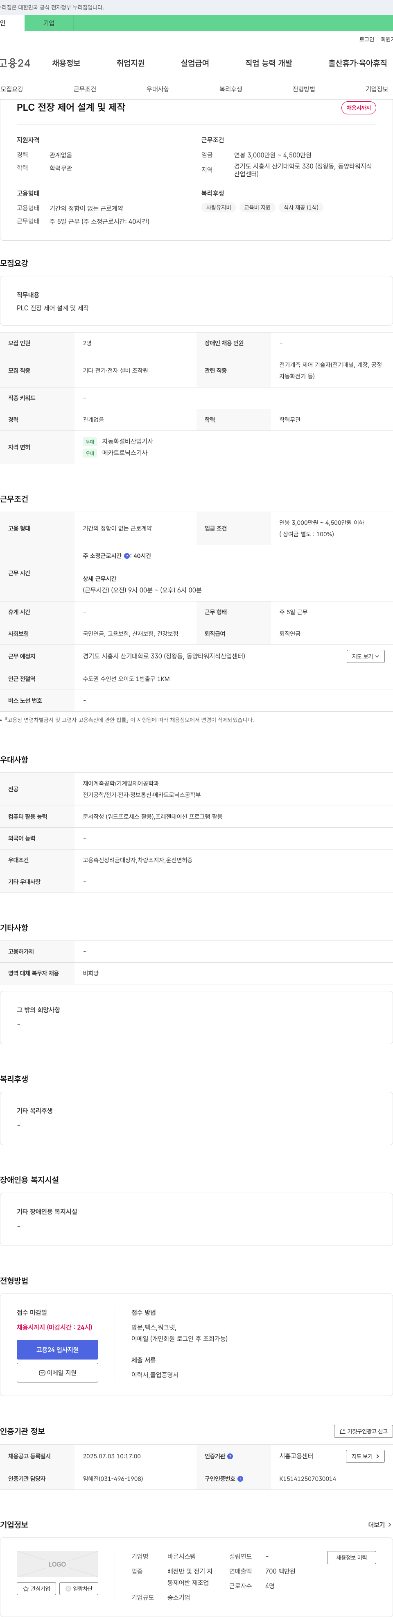The width and height of the screenshot is (393, 1617).
Task: Click the 수도권 수인선 오이도 1번출구 1KM text
Action: coord(126,679)
